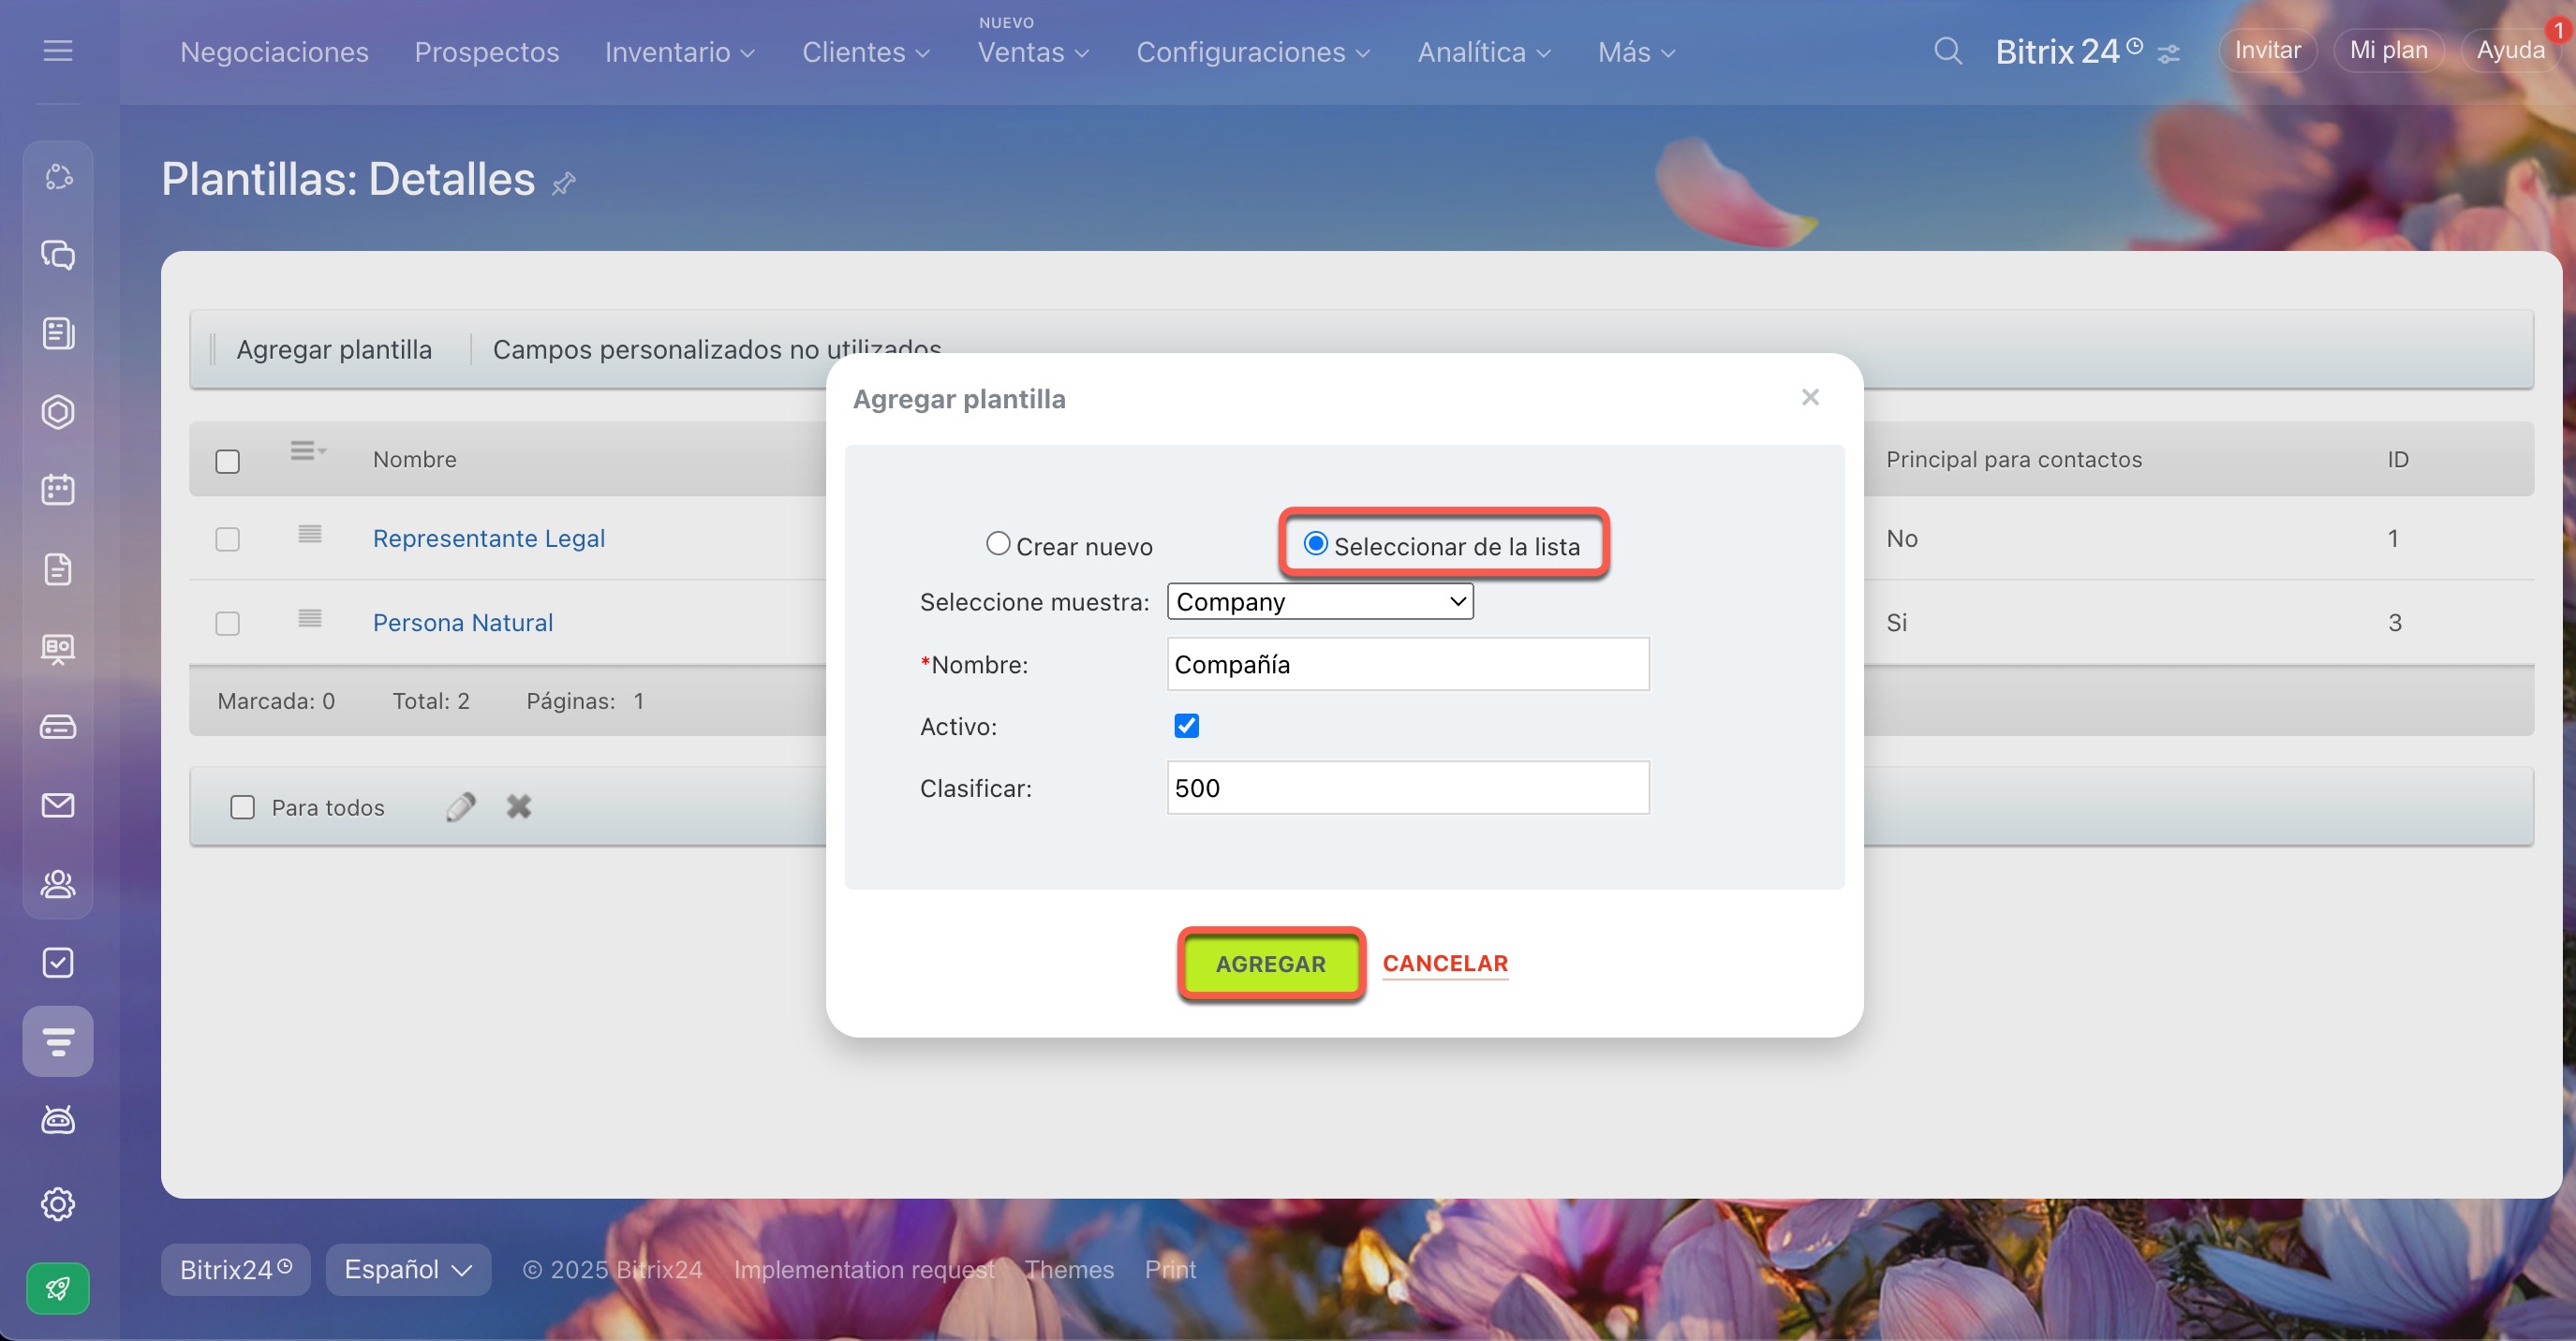Open the calendar sidebar icon

click(58, 490)
